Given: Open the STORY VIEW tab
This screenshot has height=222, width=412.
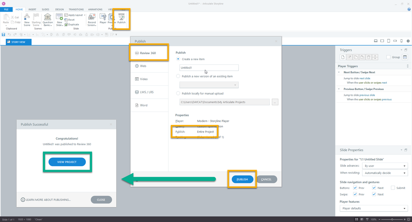Looking at the screenshot, I should pos(19,42).
